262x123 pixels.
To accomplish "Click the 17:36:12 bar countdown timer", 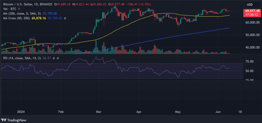I will pos(252,14).
